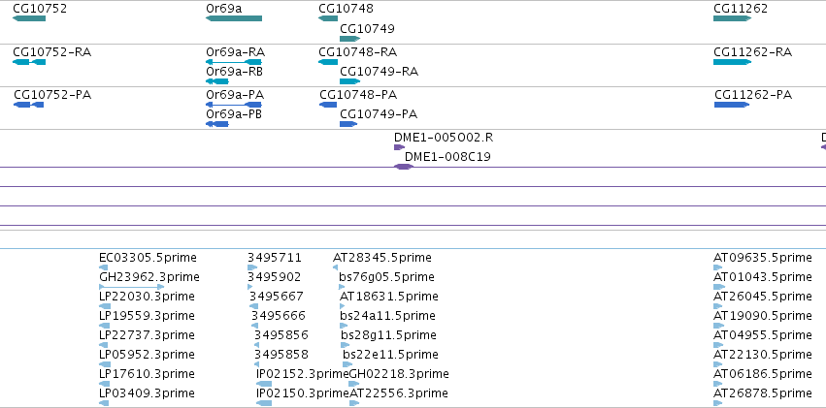826x408 pixels.
Task: Click EST EC03305.5prime label
Action: pyautogui.click(x=148, y=258)
